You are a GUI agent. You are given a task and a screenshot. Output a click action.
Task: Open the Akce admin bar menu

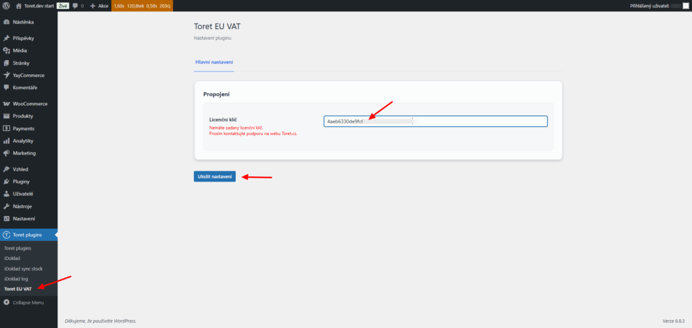[x=100, y=6]
